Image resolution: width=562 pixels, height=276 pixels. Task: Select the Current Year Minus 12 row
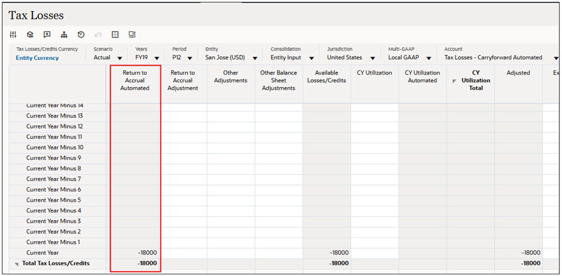click(57, 126)
